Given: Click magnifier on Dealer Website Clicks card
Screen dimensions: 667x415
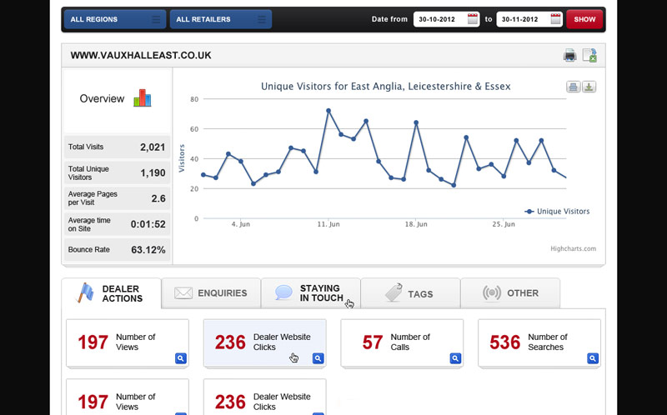Looking at the screenshot, I should point(318,358).
